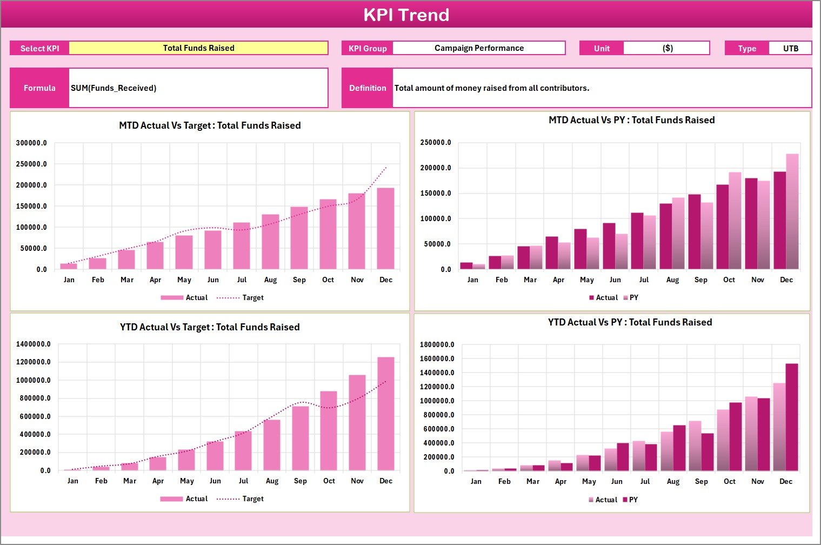
Task: Select the Unit field displaying ($)
Action: 667,48
